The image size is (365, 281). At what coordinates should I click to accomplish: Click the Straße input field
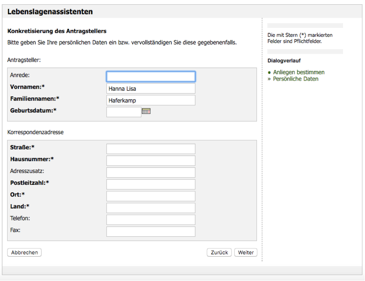coord(151,149)
